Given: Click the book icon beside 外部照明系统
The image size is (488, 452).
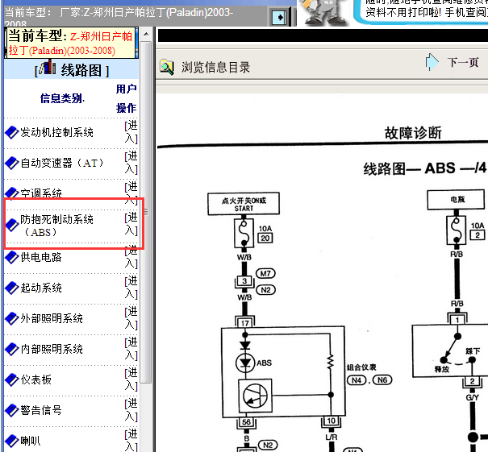Looking at the screenshot, I should tap(12, 318).
